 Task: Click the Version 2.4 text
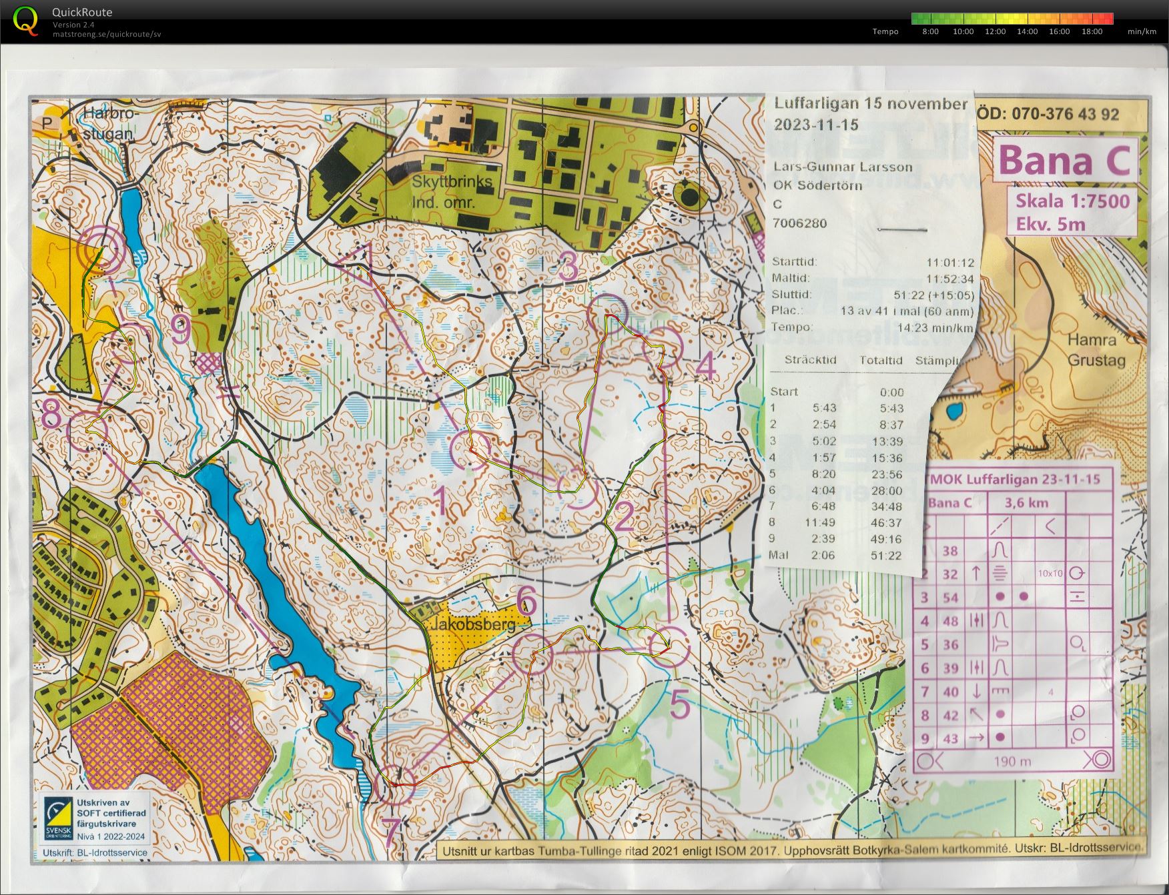pos(73,25)
